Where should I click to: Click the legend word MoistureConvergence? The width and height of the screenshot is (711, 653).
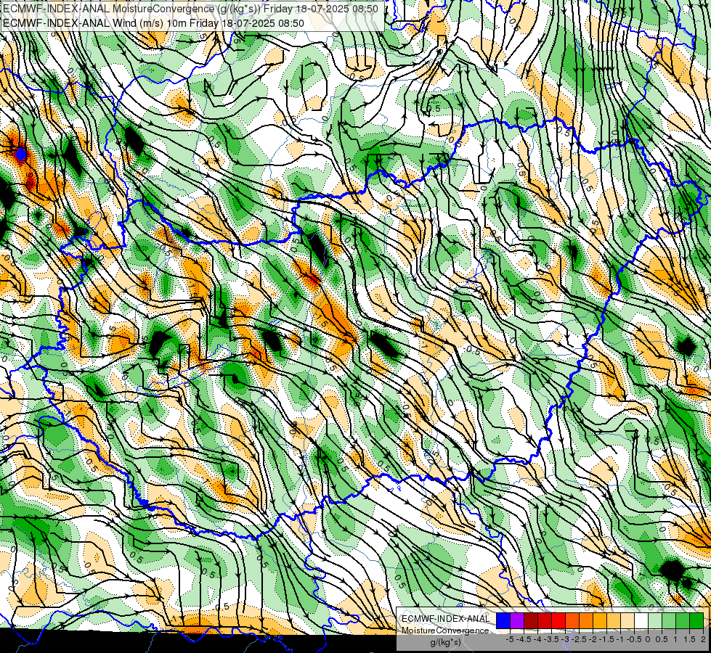(445, 631)
